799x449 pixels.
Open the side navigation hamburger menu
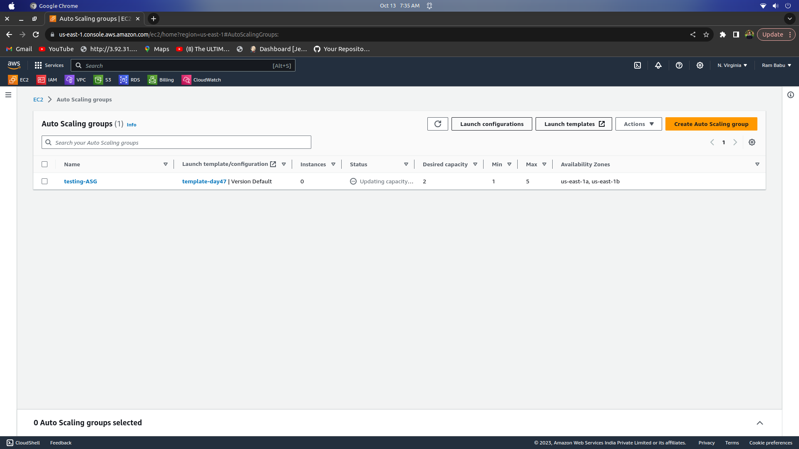8,95
